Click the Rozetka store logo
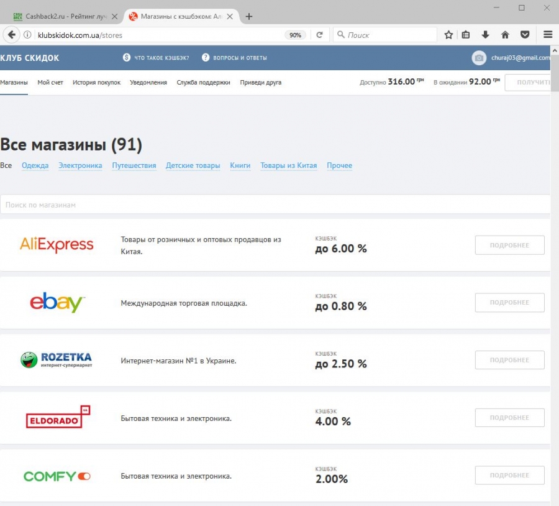559x506 pixels. 57,360
